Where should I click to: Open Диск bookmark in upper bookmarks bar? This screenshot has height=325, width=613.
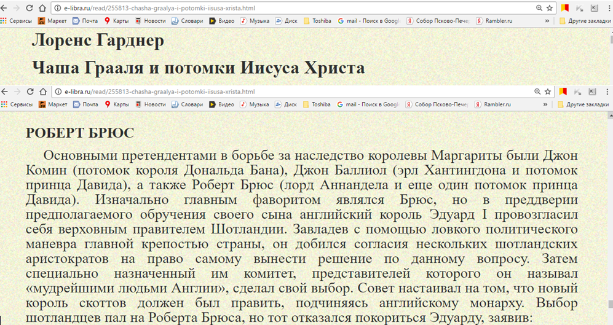point(286,21)
